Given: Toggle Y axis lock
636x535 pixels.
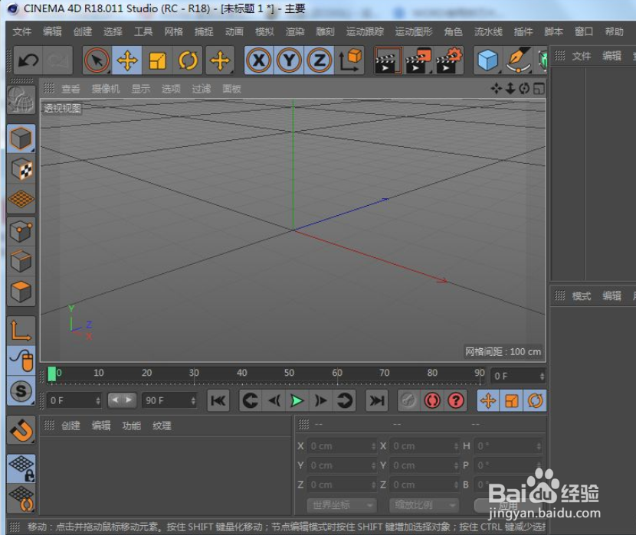Looking at the screenshot, I should tap(289, 60).
